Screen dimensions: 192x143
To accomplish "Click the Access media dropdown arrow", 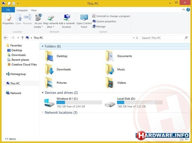I will (x=42, y=27).
